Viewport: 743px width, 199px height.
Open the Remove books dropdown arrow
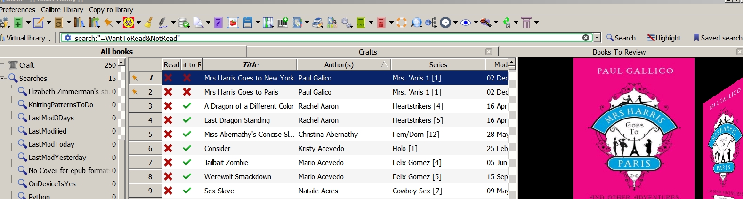pyautogui.click(x=391, y=22)
